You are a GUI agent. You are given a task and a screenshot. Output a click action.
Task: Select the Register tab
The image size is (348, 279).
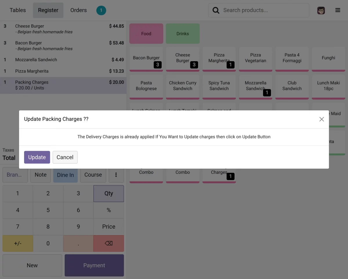48,10
